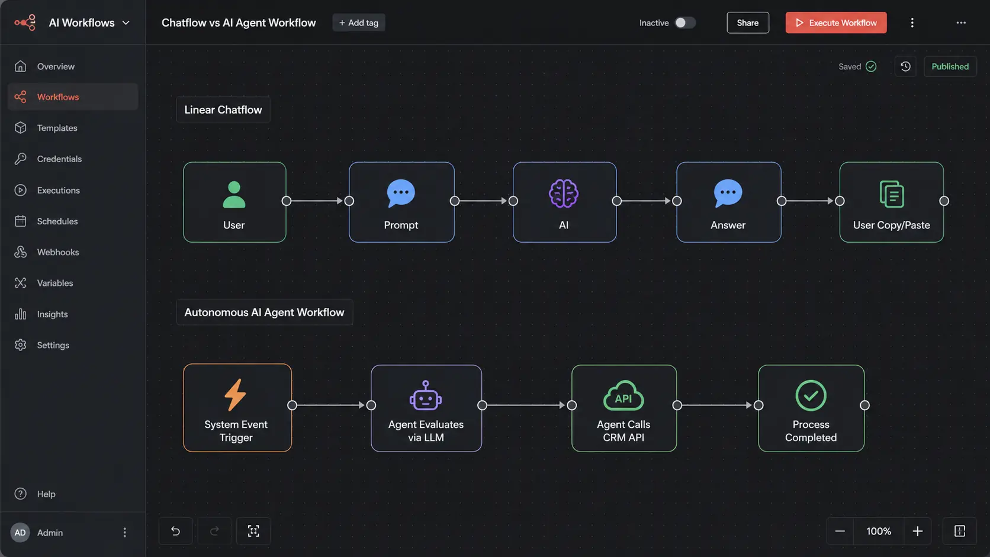Screen dimensions: 990x557
Task: Toggle the Inactive workflow switch
Action: (685, 22)
